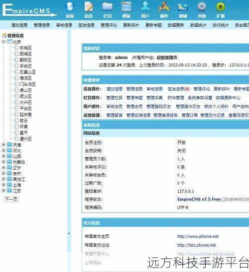
Task: Click the folder icon beside 天津
Action: coord(9,144)
